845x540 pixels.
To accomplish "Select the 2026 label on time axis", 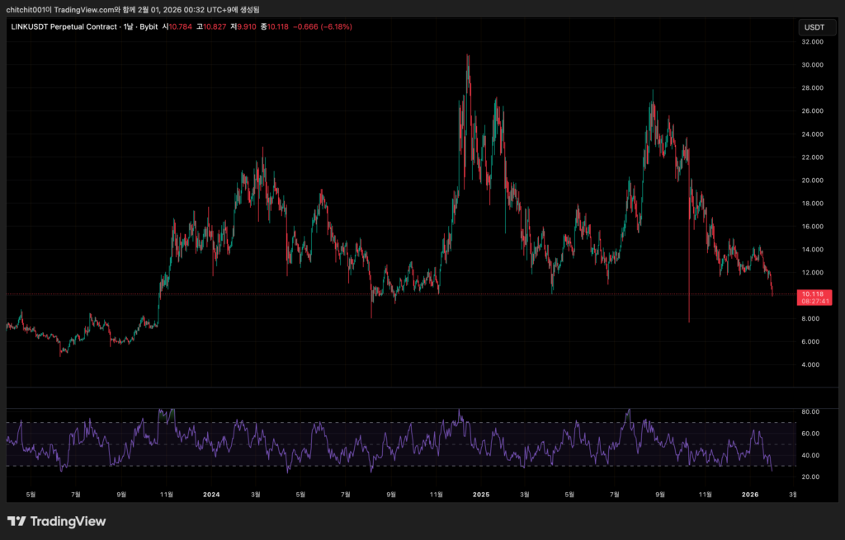I will pyautogui.click(x=750, y=495).
